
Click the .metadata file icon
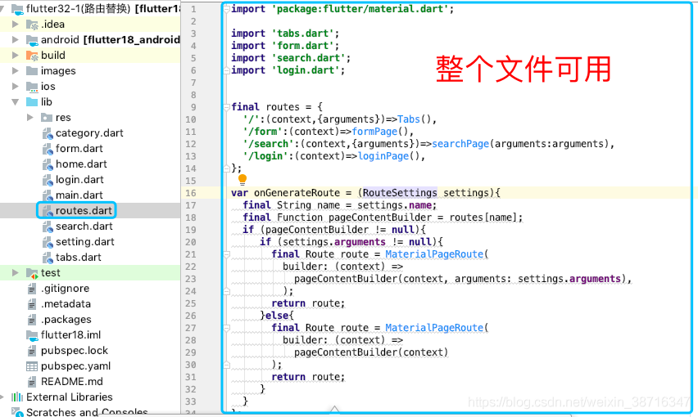(x=32, y=304)
